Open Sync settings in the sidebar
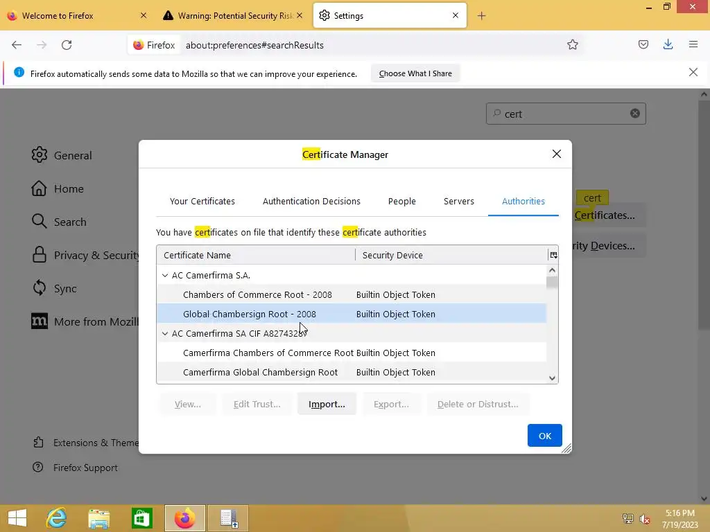 tap(54, 288)
